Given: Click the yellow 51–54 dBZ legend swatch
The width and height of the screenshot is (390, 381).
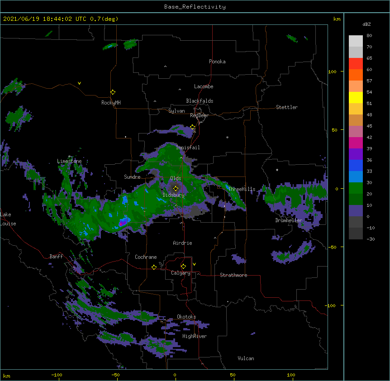Looking at the screenshot, I should (356, 98).
